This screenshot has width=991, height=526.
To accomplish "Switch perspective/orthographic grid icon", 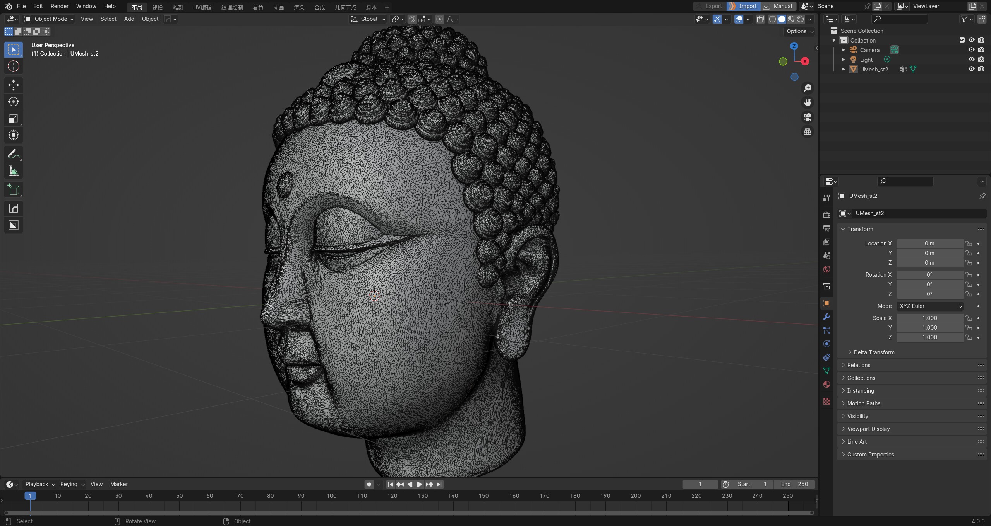I will pyautogui.click(x=808, y=132).
